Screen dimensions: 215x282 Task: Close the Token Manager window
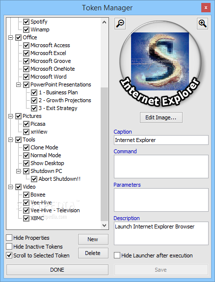tap(206, 8)
